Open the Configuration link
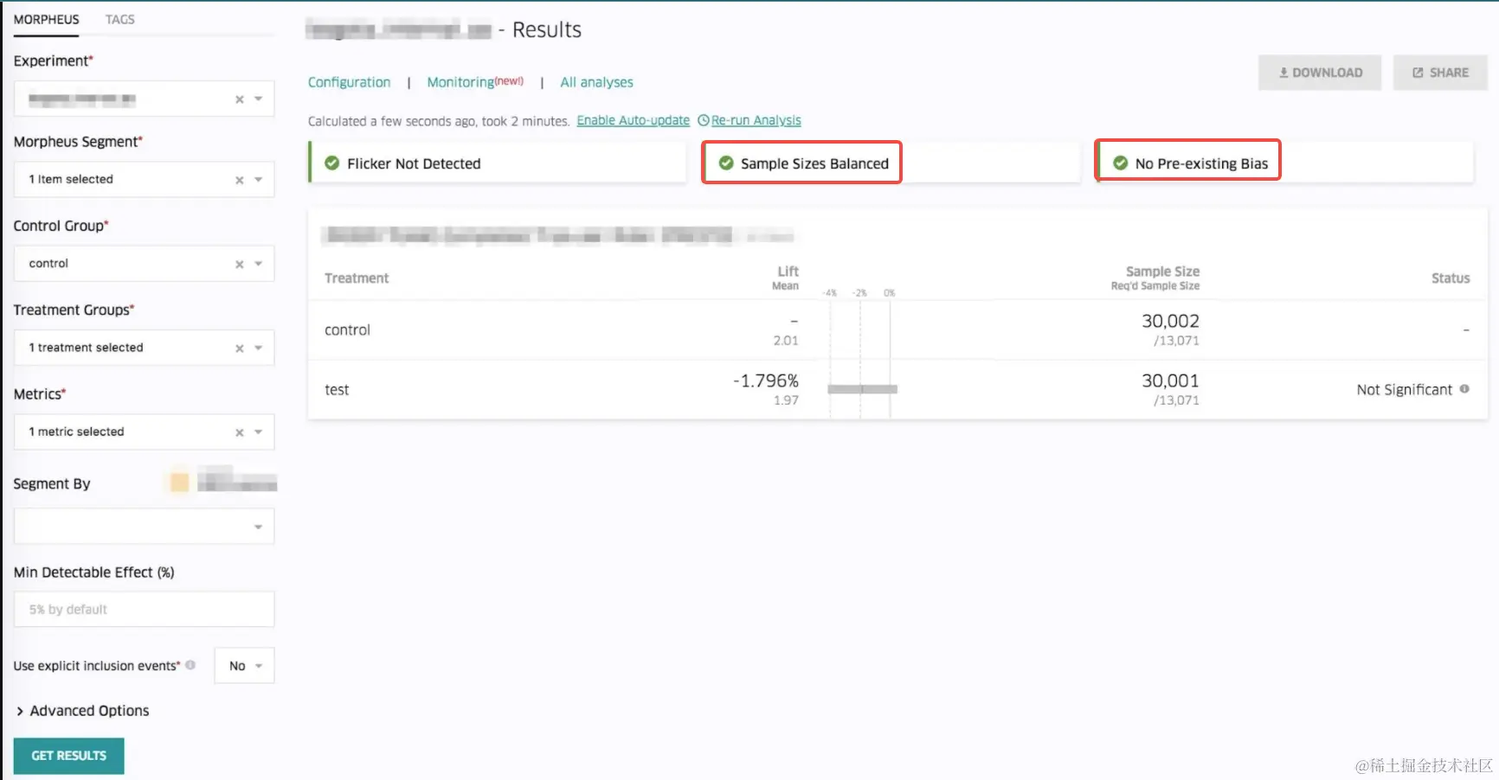 click(x=349, y=82)
